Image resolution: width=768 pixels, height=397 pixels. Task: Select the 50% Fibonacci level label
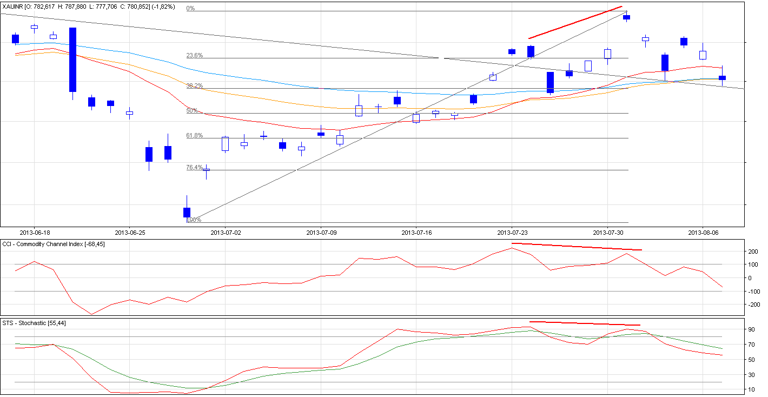[x=191, y=110]
